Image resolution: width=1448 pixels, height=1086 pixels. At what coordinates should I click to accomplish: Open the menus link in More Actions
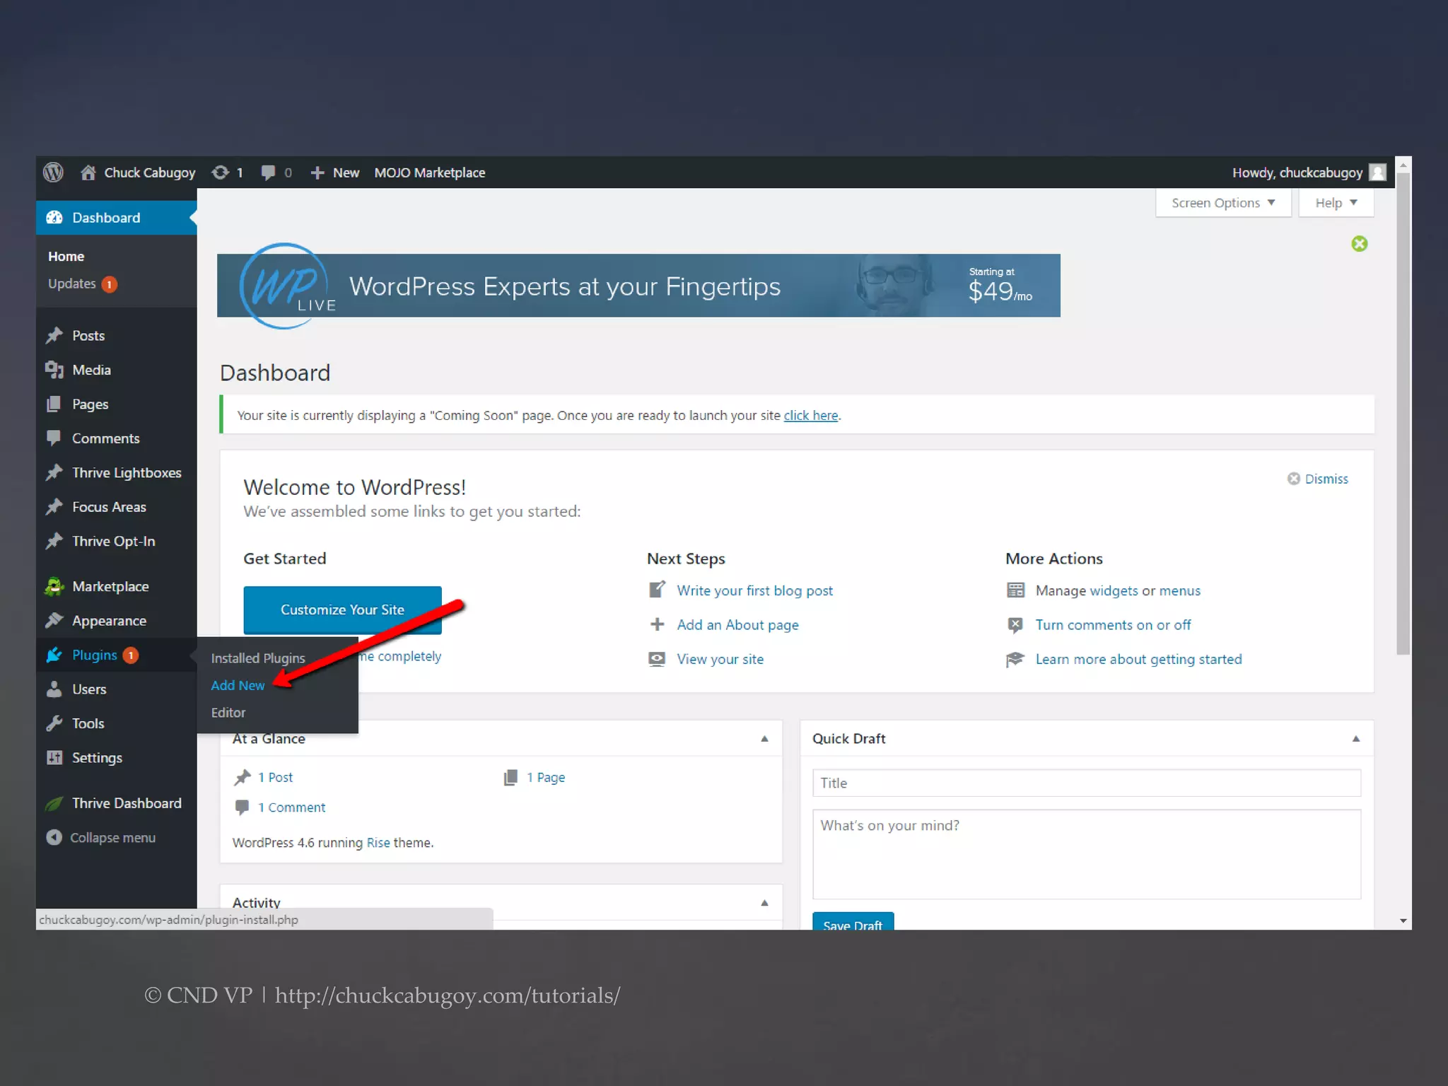click(1179, 590)
